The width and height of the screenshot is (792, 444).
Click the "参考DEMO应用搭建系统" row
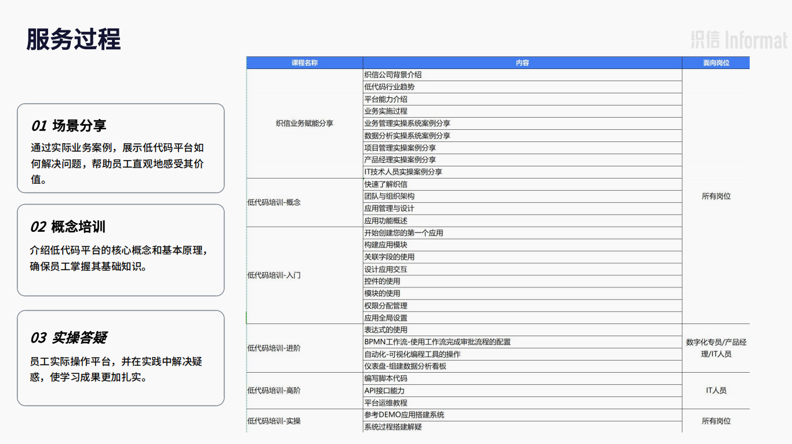tap(522, 415)
